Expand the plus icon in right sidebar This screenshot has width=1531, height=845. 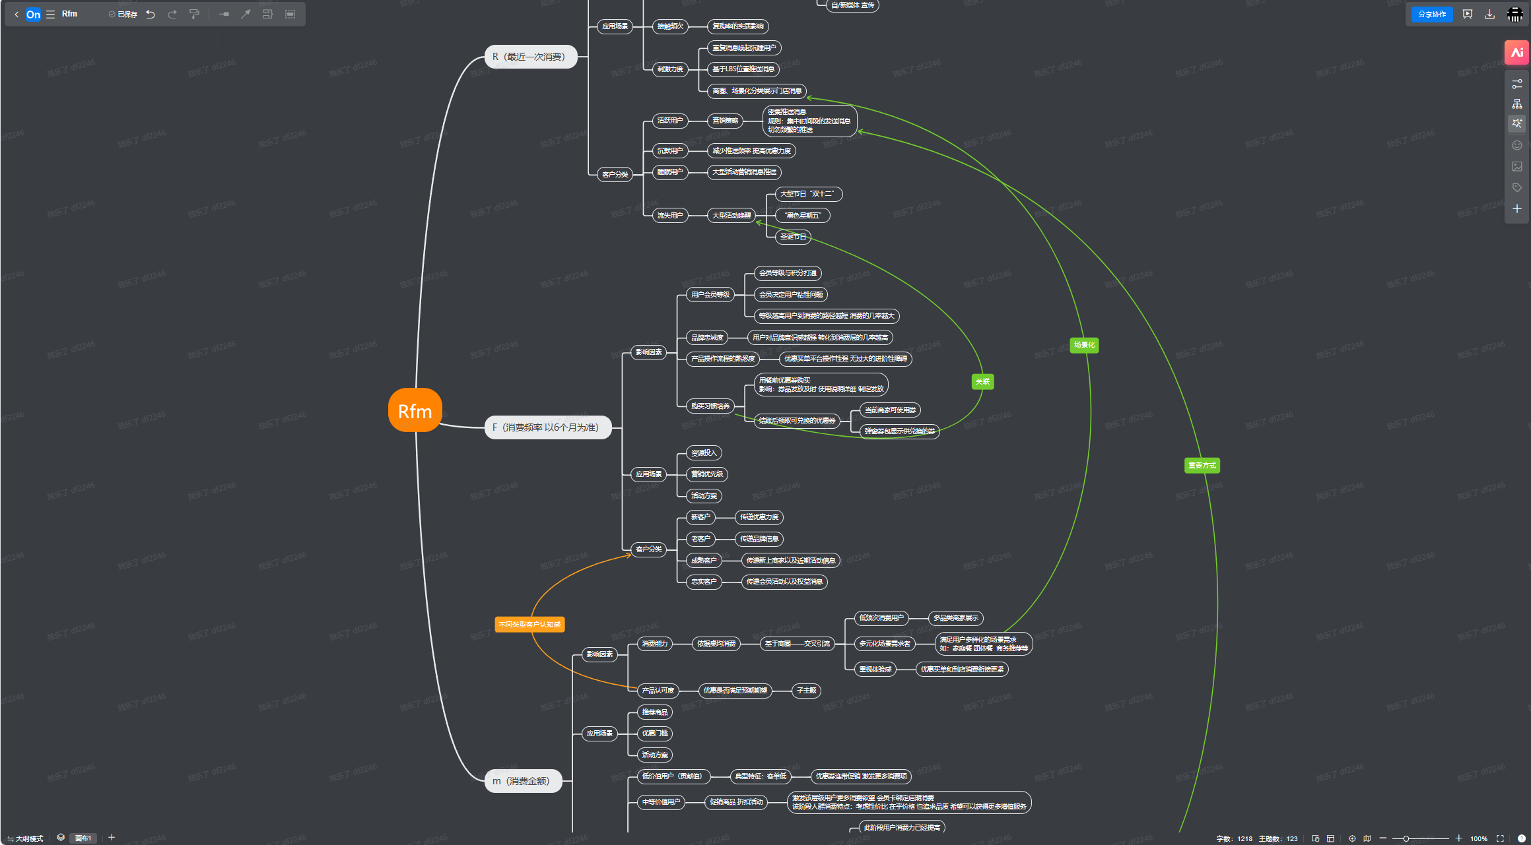click(1516, 208)
